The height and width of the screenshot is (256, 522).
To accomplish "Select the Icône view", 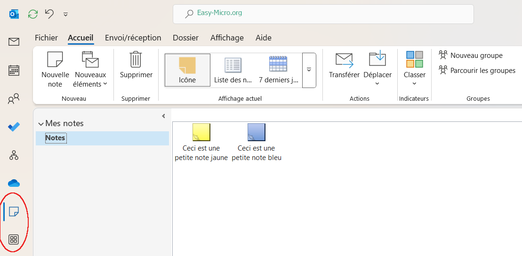I will (x=187, y=70).
